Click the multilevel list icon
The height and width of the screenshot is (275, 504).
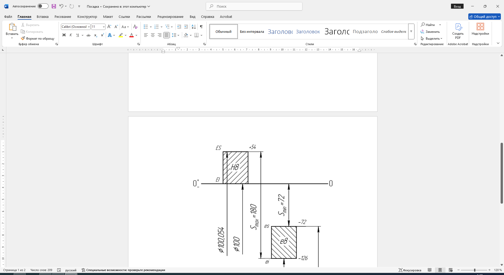[167, 27]
